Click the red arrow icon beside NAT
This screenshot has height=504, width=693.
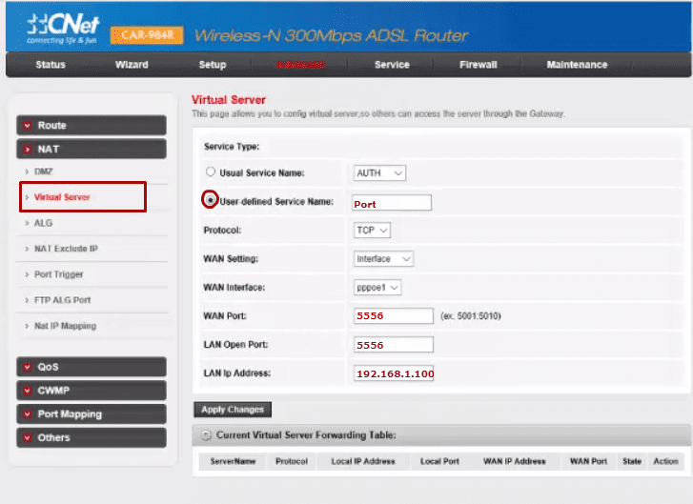pyautogui.click(x=28, y=150)
